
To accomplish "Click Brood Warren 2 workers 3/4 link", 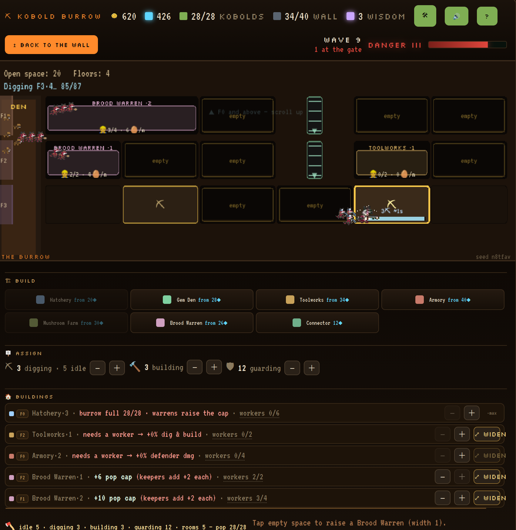I will (x=247, y=498).
